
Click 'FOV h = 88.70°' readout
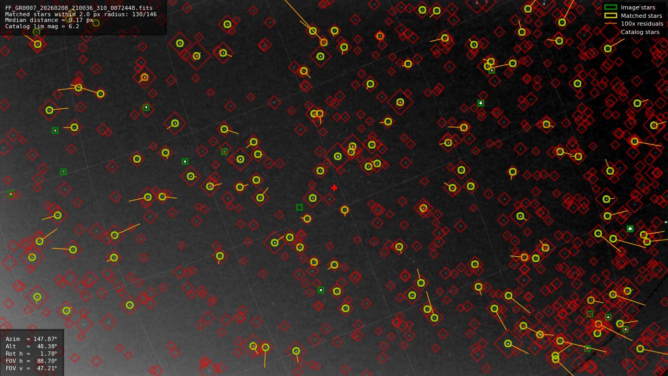point(31,361)
